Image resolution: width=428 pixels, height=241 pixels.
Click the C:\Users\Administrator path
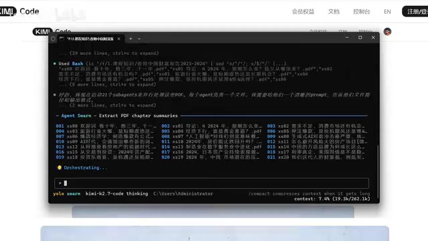(x=183, y=193)
